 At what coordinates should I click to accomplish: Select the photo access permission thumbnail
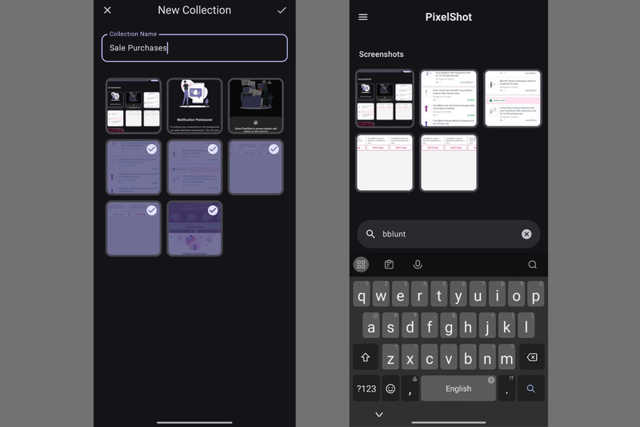[x=256, y=106]
